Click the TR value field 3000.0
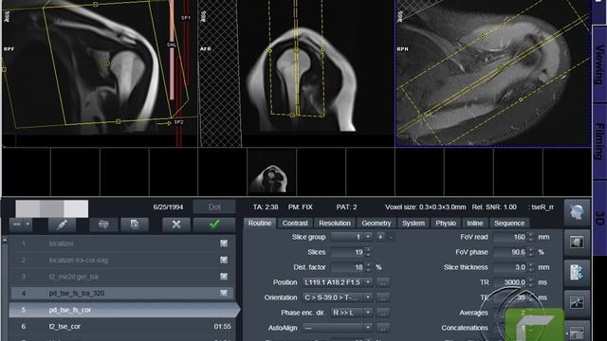Image resolution: width=607 pixels, height=341 pixels. click(510, 282)
